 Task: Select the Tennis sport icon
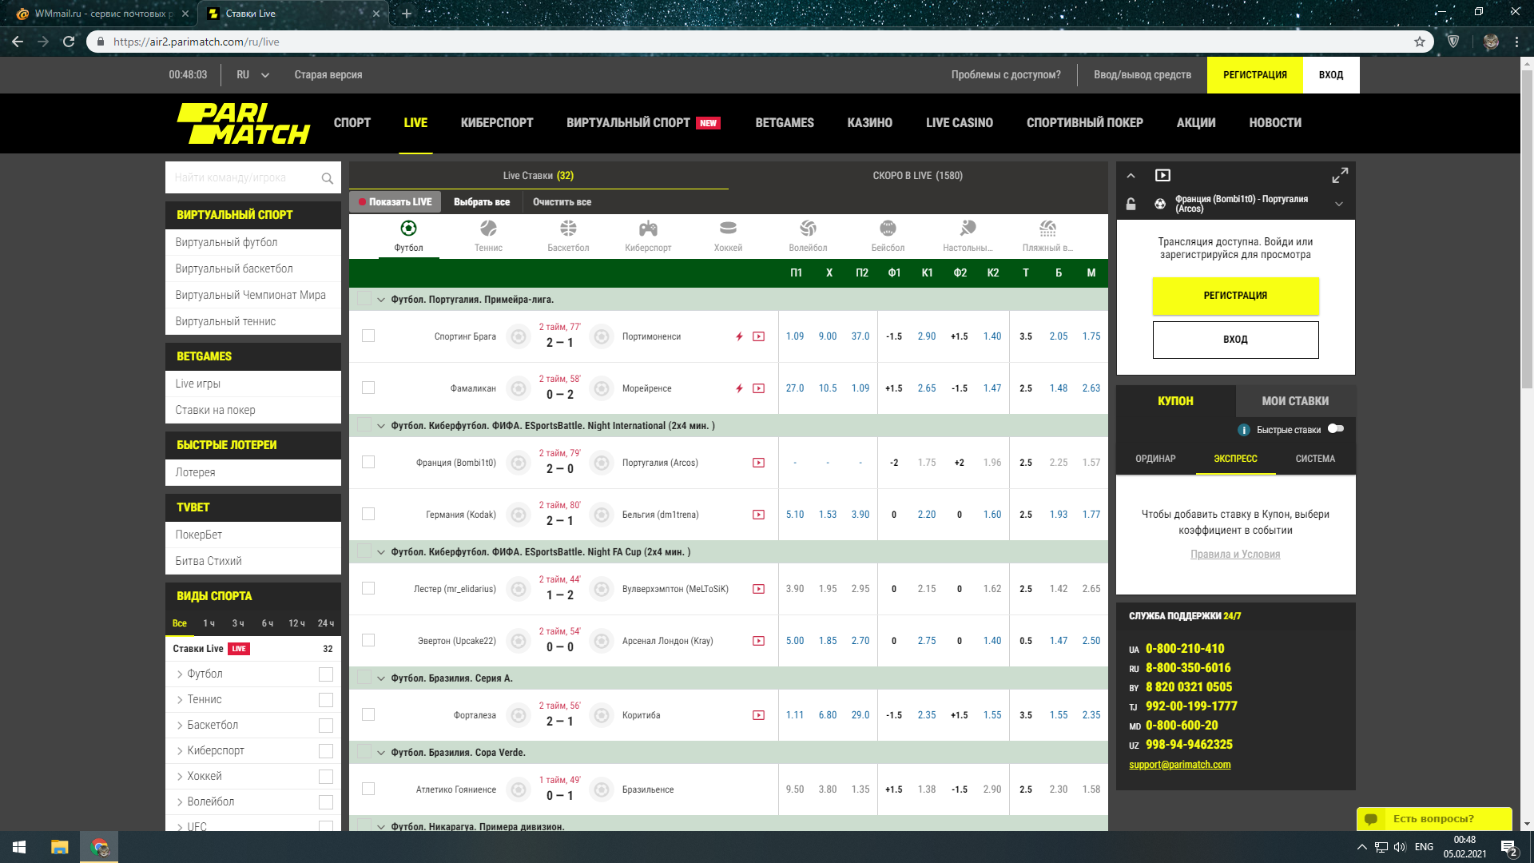click(x=488, y=229)
